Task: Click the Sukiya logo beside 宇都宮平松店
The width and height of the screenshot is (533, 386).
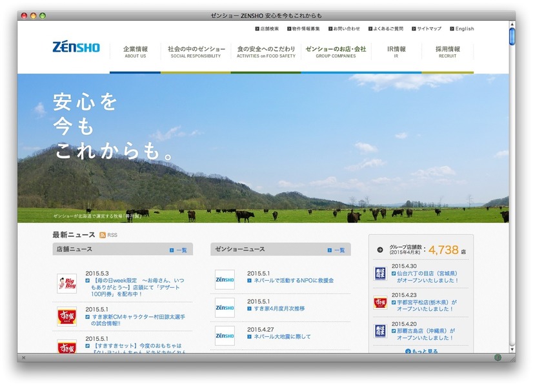Action: point(380,302)
